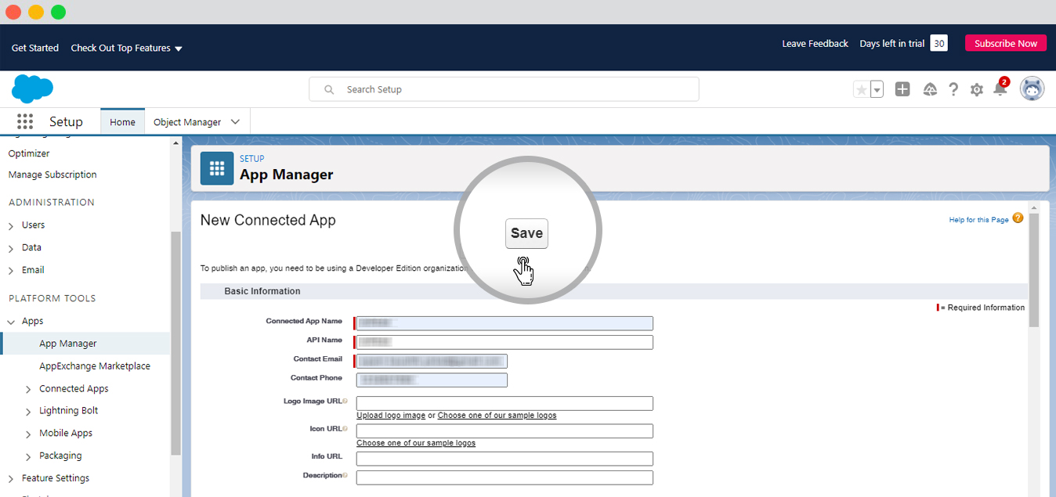Screen dimensions: 1056x497
Task: Focus the Contact Email field
Action: 432,361
